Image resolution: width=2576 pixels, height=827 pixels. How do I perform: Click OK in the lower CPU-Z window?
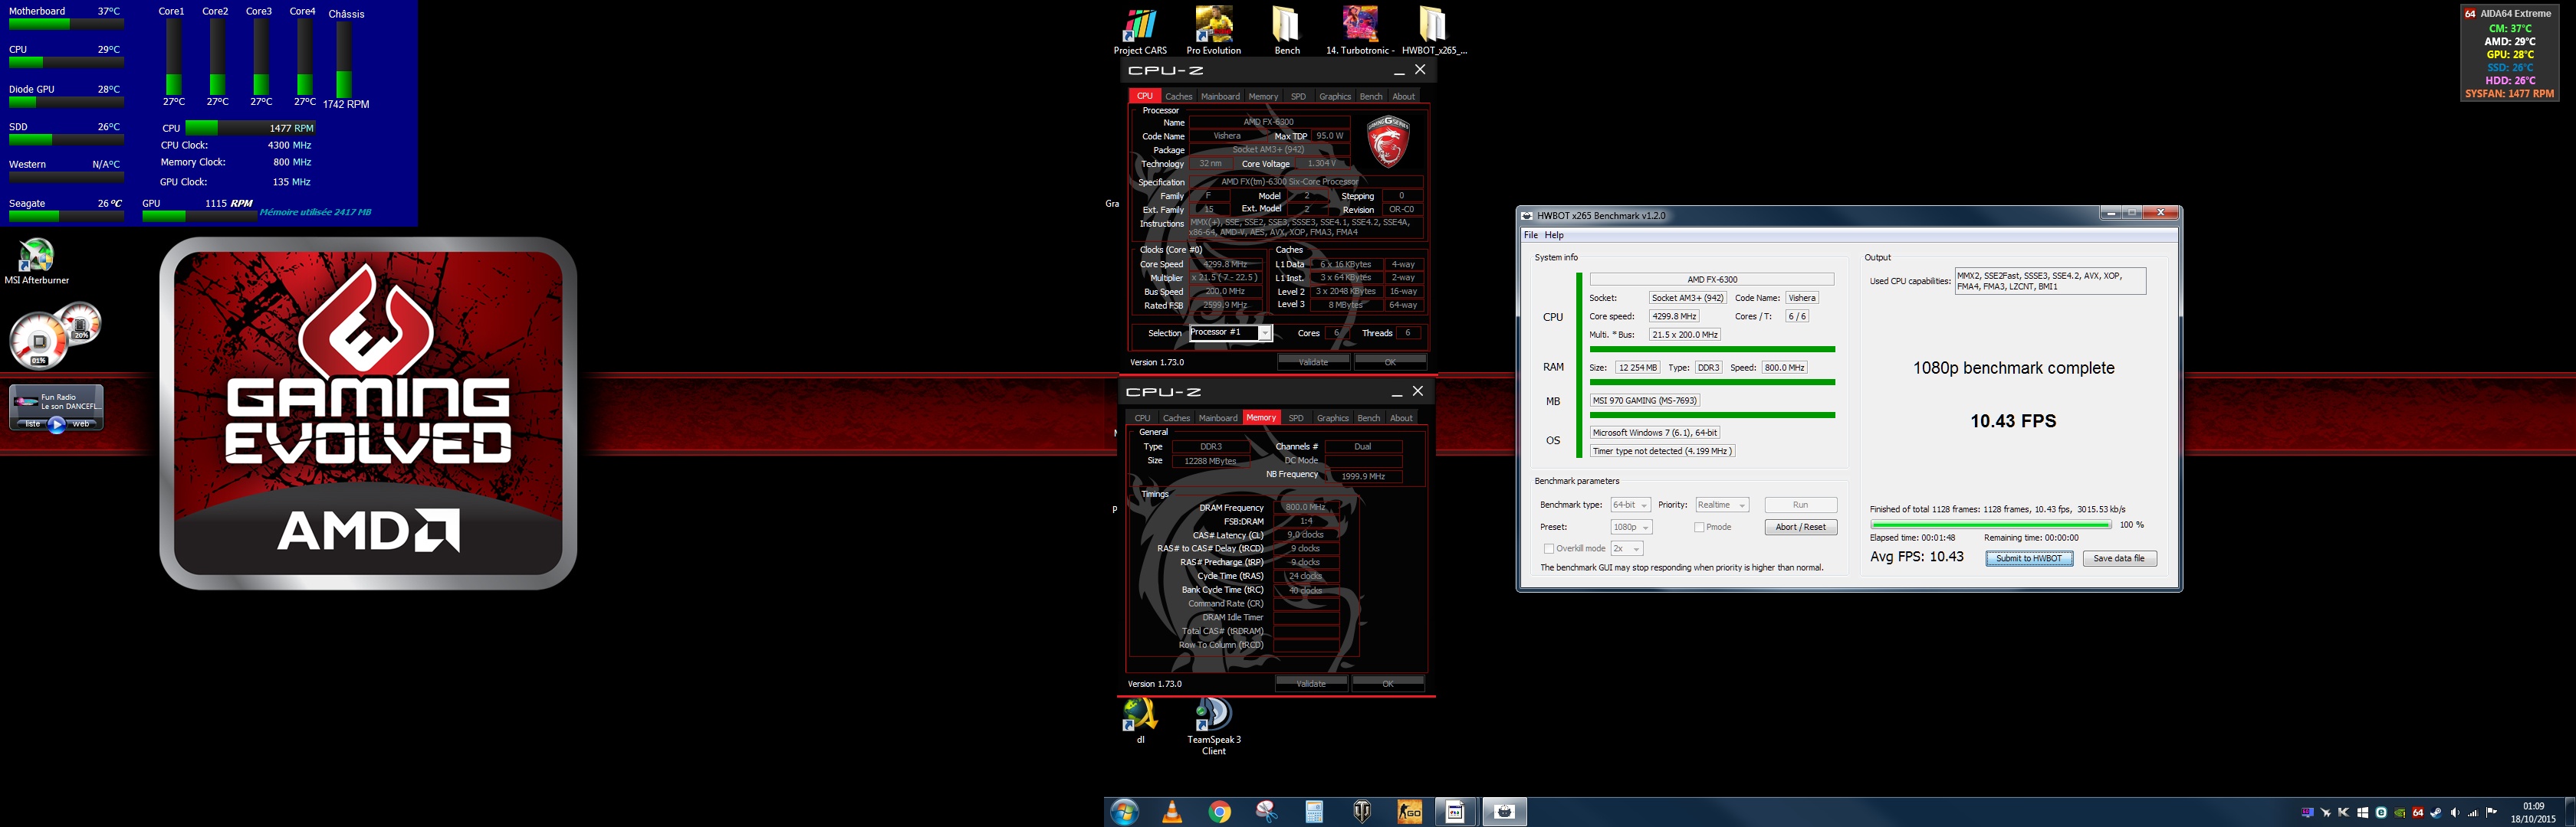click(x=1388, y=684)
